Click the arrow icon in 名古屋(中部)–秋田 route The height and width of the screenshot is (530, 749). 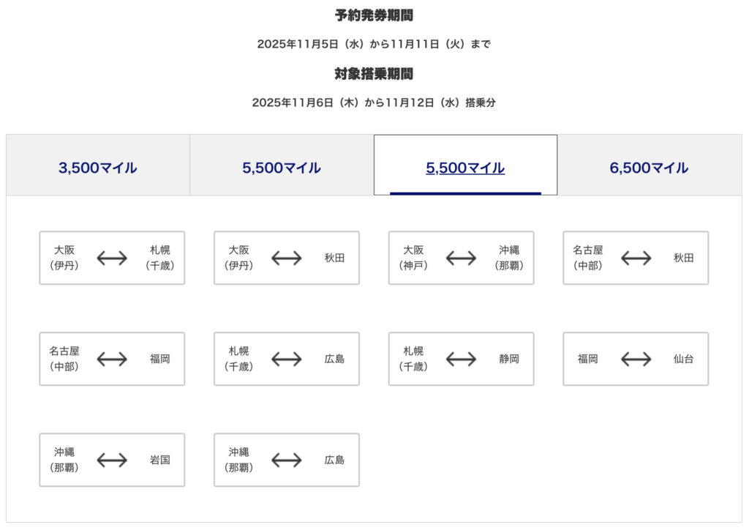pyautogui.click(x=636, y=258)
